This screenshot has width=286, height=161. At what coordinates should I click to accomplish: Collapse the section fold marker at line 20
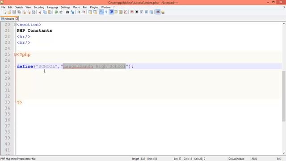[x=15, y=25]
